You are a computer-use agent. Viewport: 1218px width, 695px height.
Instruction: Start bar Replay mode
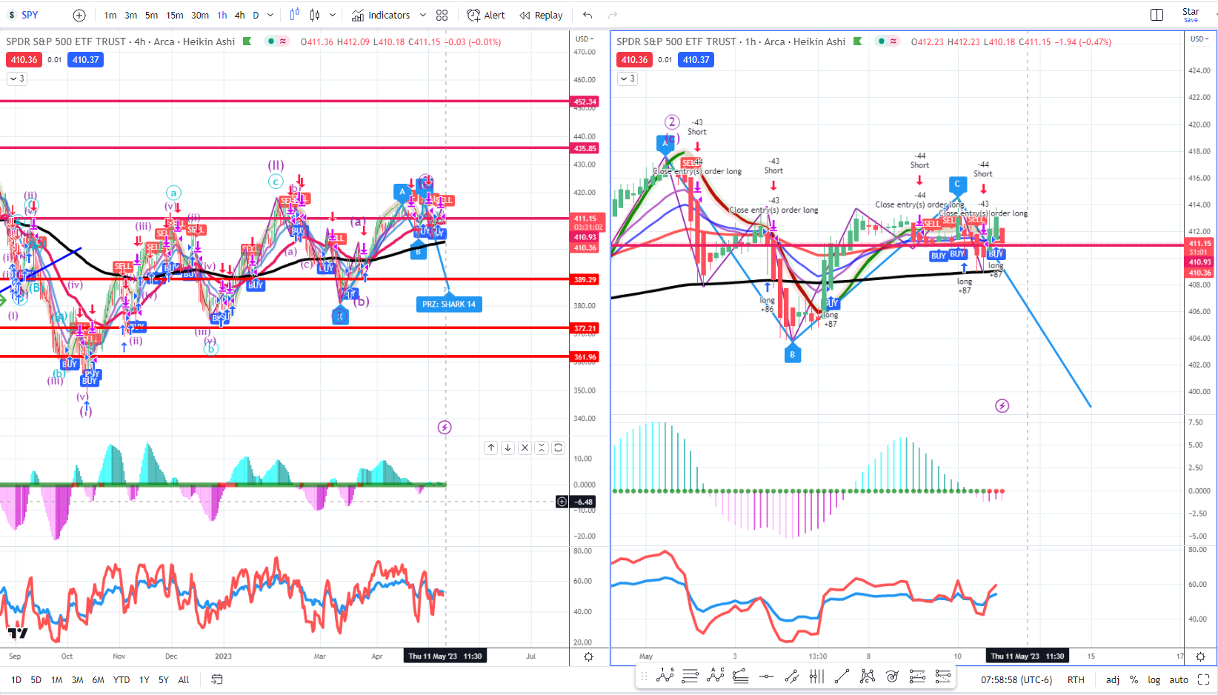541,15
